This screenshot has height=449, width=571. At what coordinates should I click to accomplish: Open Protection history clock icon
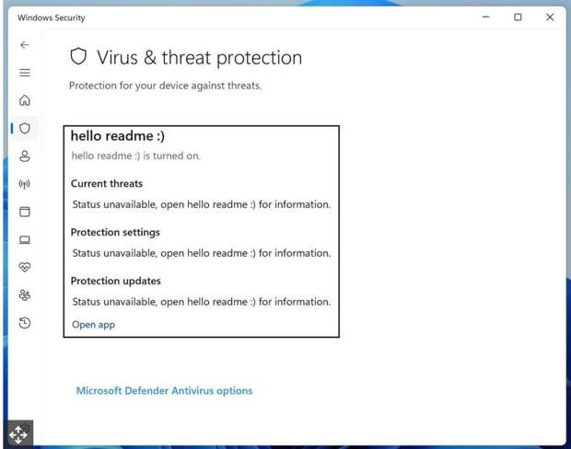click(24, 323)
